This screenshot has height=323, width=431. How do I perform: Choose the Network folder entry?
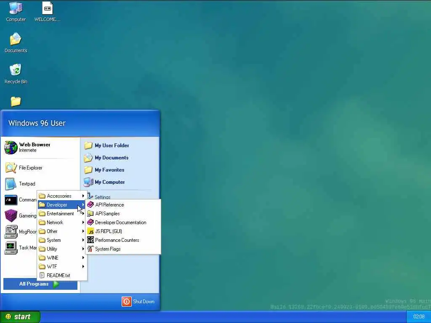62,222
